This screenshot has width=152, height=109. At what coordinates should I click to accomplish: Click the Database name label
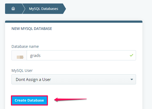(25, 46)
